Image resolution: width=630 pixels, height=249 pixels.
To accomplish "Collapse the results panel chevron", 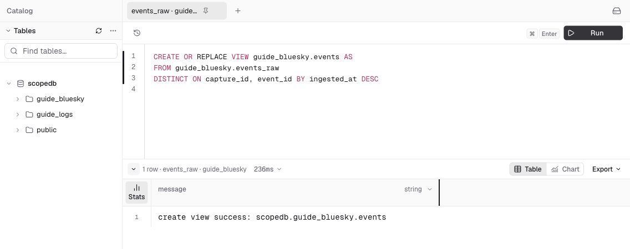I will point(134,169).
